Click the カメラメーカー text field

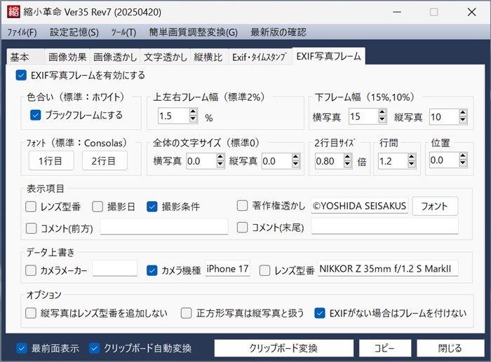click(115, 268)
